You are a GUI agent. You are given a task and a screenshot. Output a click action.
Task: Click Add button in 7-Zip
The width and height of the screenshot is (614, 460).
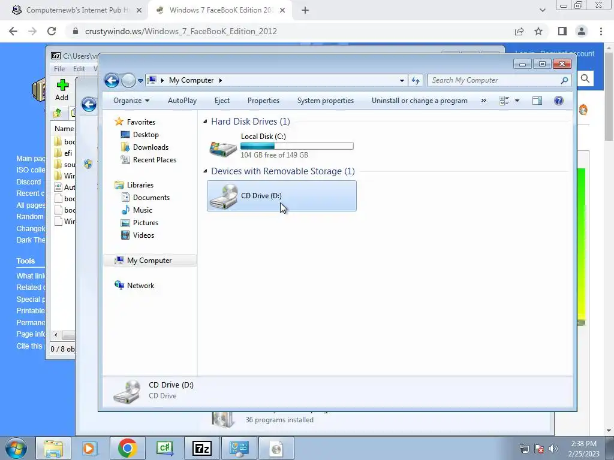pos(62,90)
